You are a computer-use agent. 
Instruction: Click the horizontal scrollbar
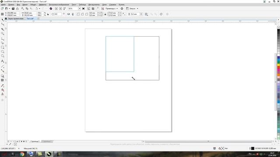click(x=208, y=141)
